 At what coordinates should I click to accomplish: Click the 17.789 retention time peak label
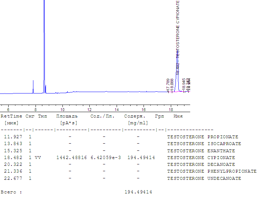tap(168, 85)
